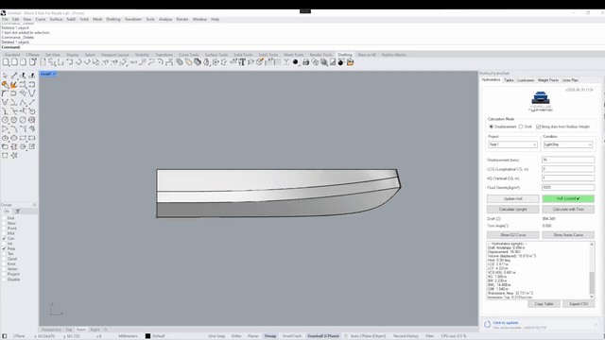Switch to the Loadcases tab
Viewport: 605px width, 340px height.
[526, 80]
